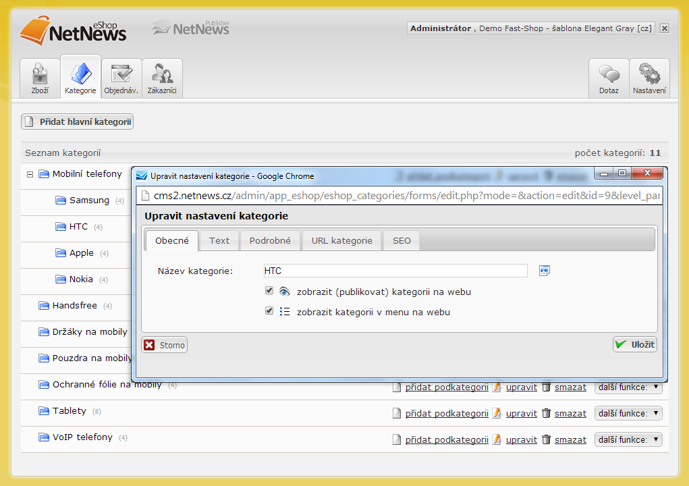Switch to the Podrobné tab
Image resolution: width=689 pixels, height=486 pixels.
270,241
